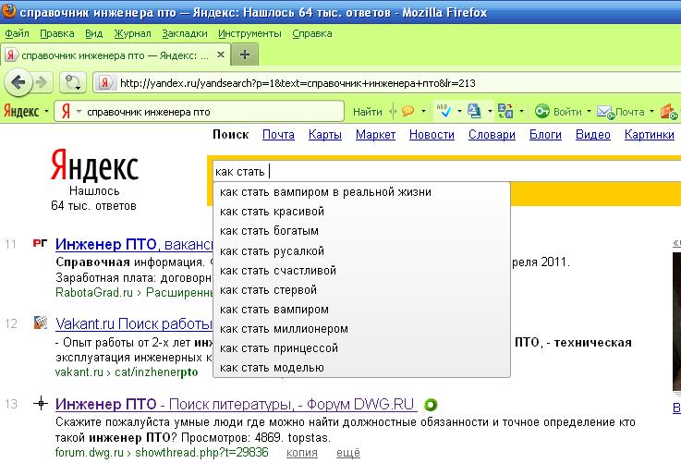
Task: Click the Yandex favicon on the browser tab
Action: (11, 55)
